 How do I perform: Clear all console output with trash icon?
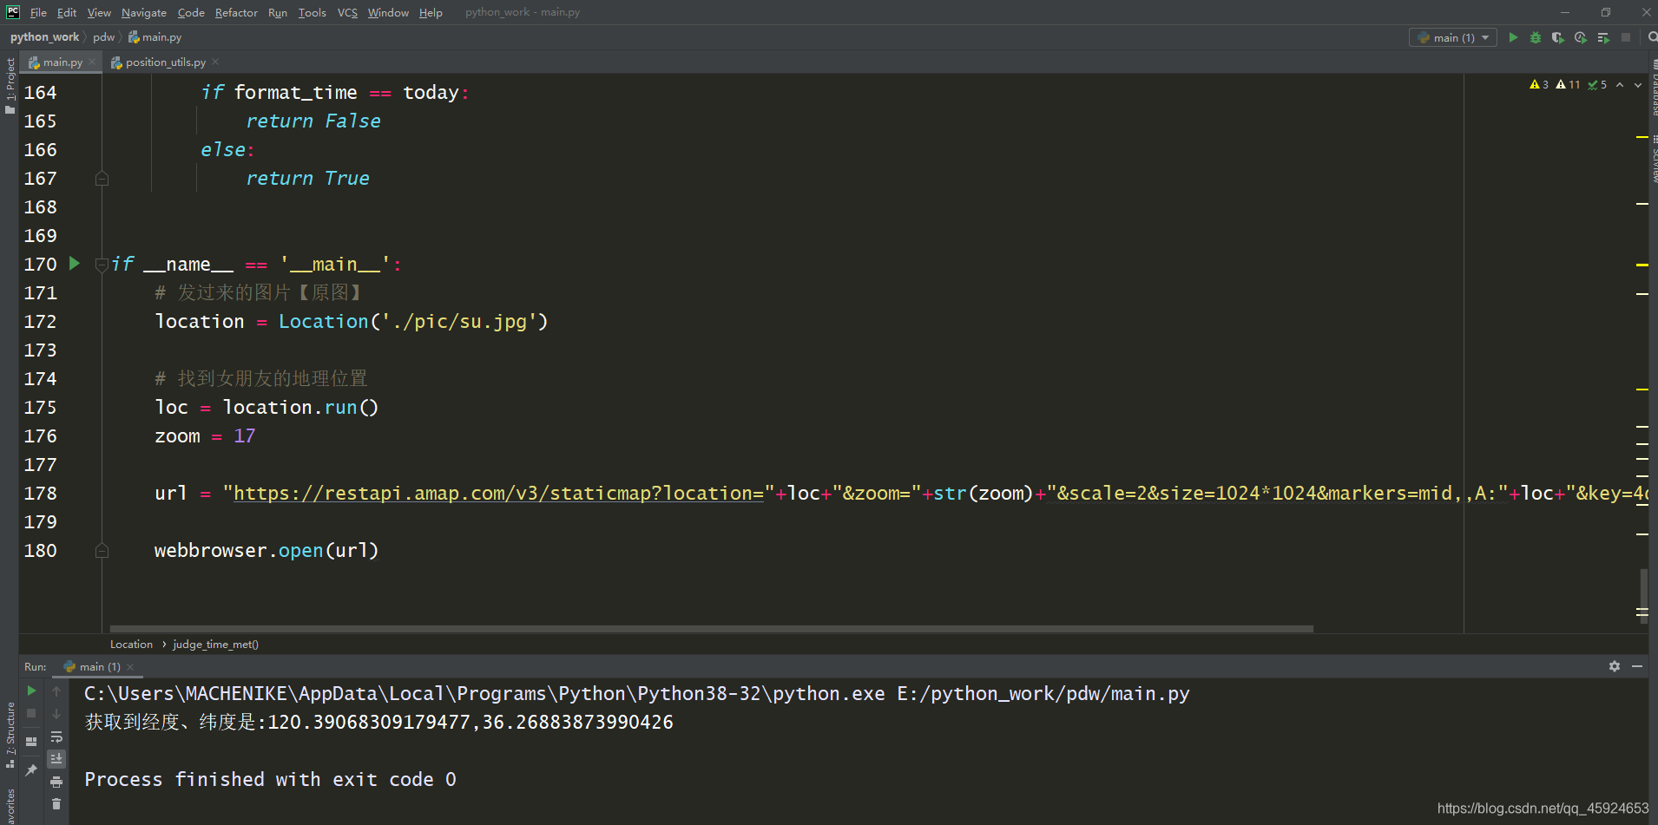[x=56, y=804]
